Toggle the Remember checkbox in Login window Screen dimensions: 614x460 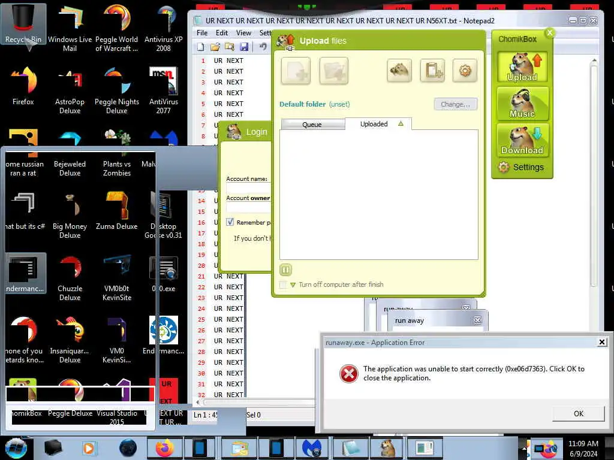click(x=230, y=222)
